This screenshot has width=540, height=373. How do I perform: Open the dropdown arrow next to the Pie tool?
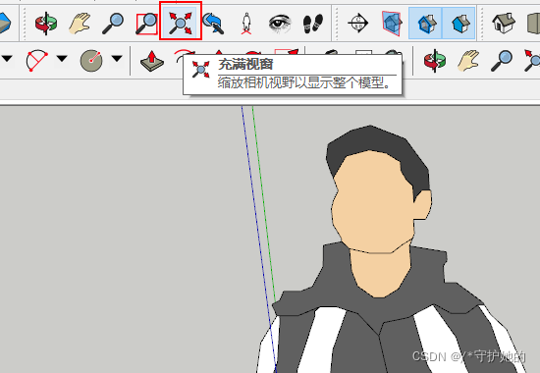(117, 59)
